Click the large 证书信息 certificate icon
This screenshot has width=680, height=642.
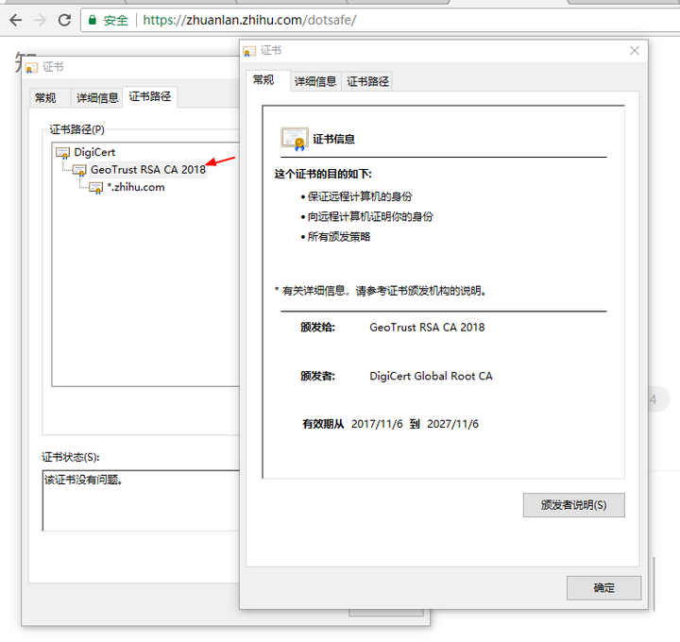pyautogui.click(x=295, y=139)
